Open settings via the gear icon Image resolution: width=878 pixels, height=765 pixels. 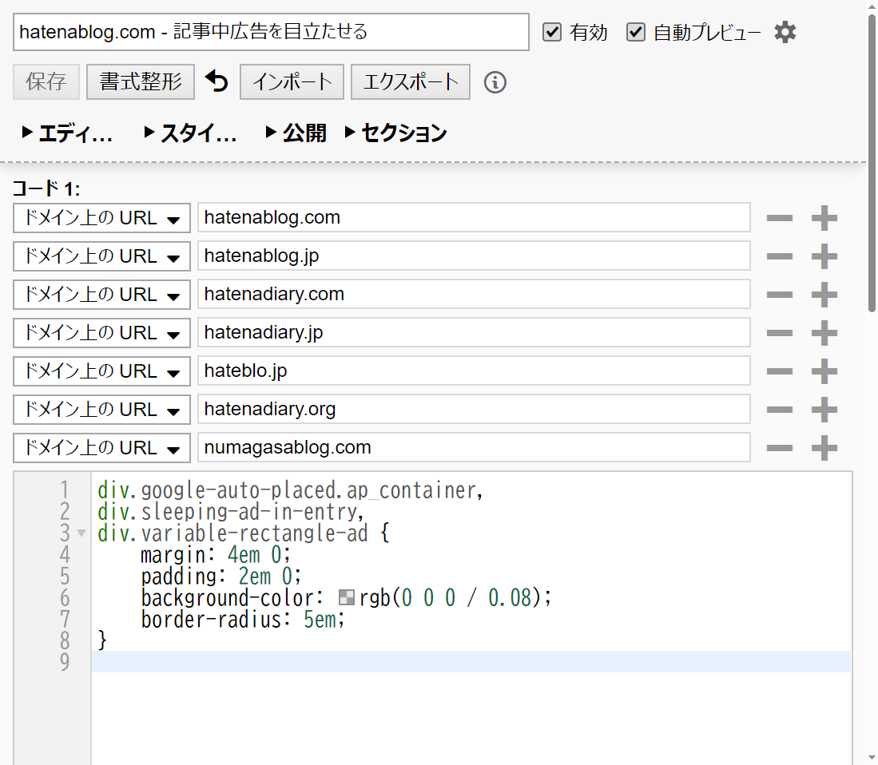coord(785,32)
